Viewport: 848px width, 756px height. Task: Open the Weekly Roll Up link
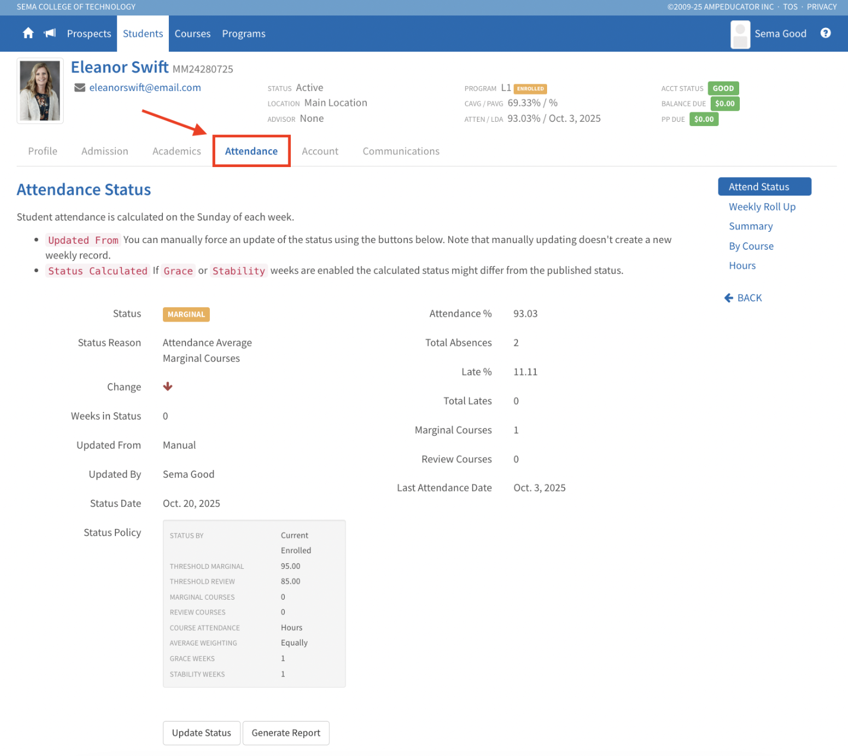[762, 207]
